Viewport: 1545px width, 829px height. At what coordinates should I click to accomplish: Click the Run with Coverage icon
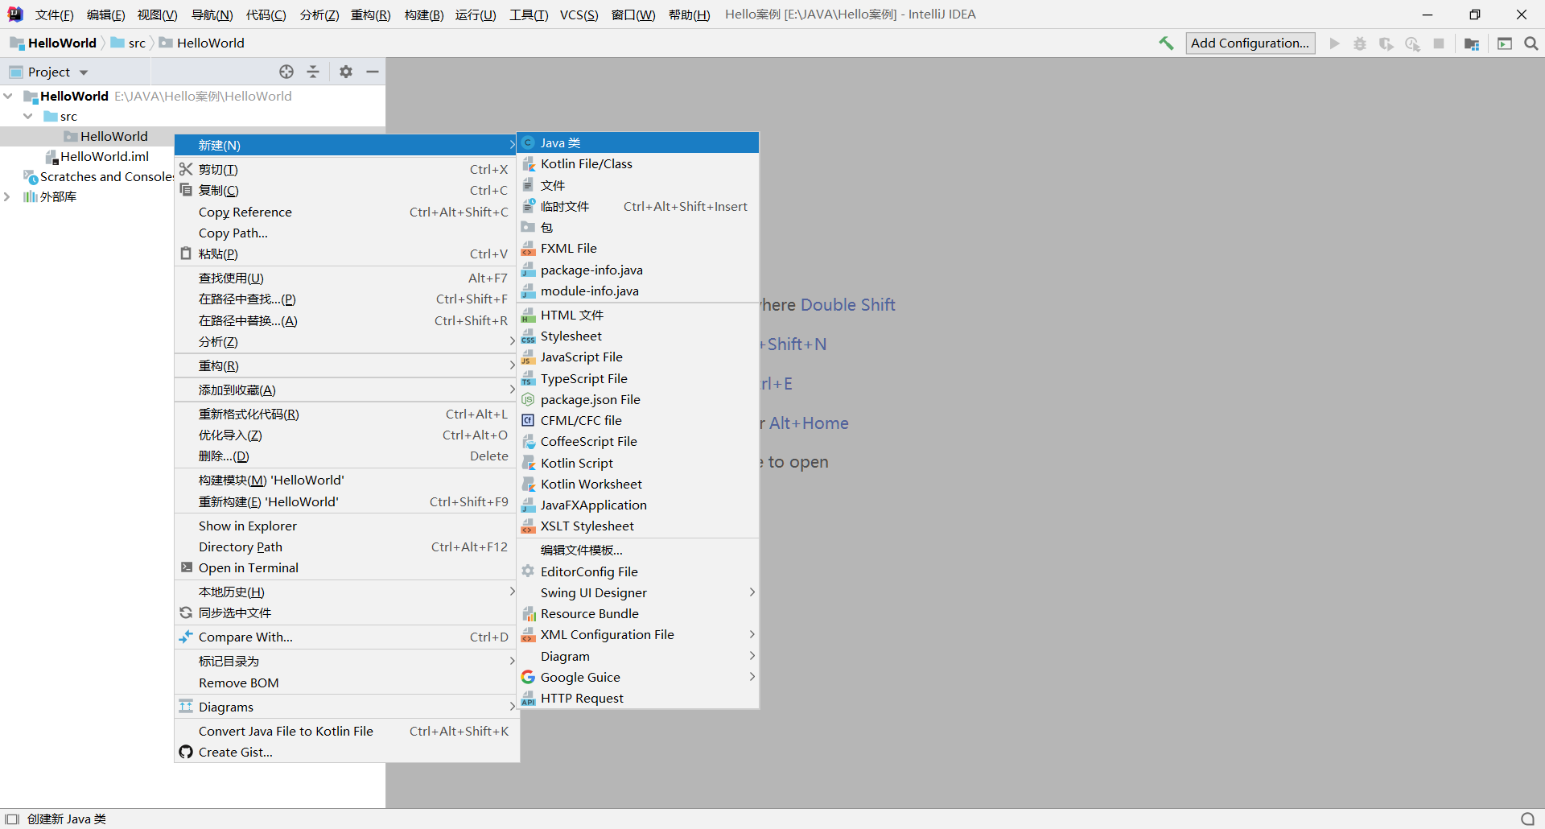[1386, 43]
